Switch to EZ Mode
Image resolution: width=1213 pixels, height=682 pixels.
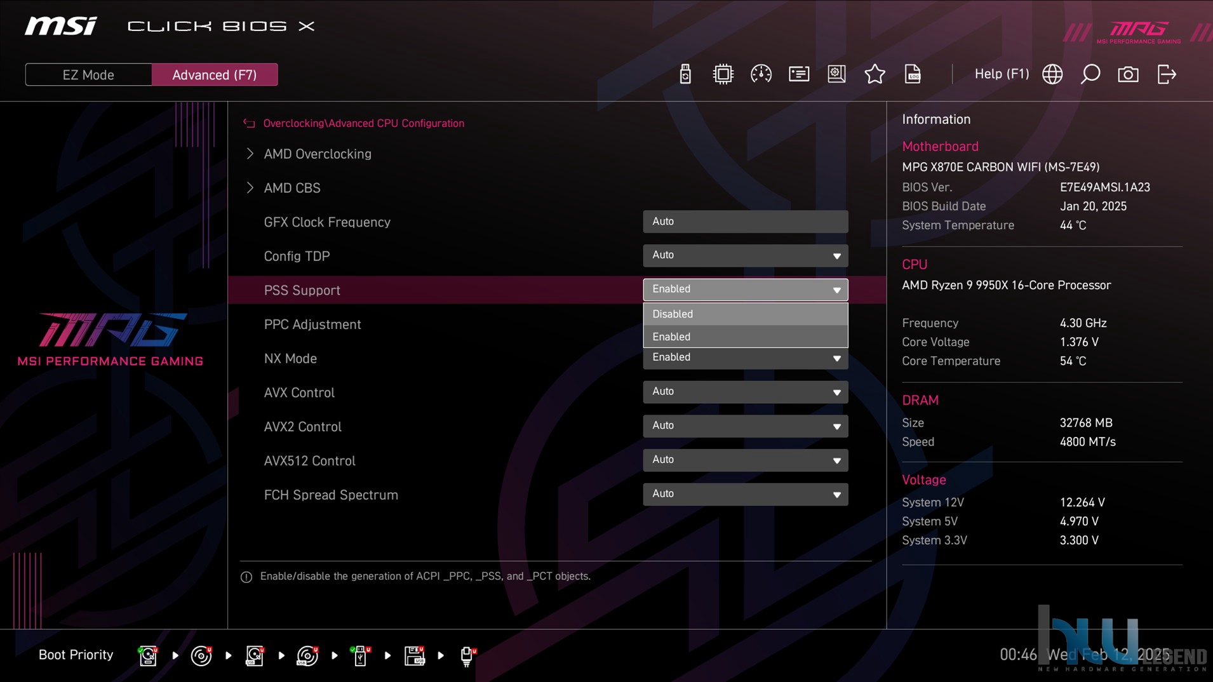[88, 75]
